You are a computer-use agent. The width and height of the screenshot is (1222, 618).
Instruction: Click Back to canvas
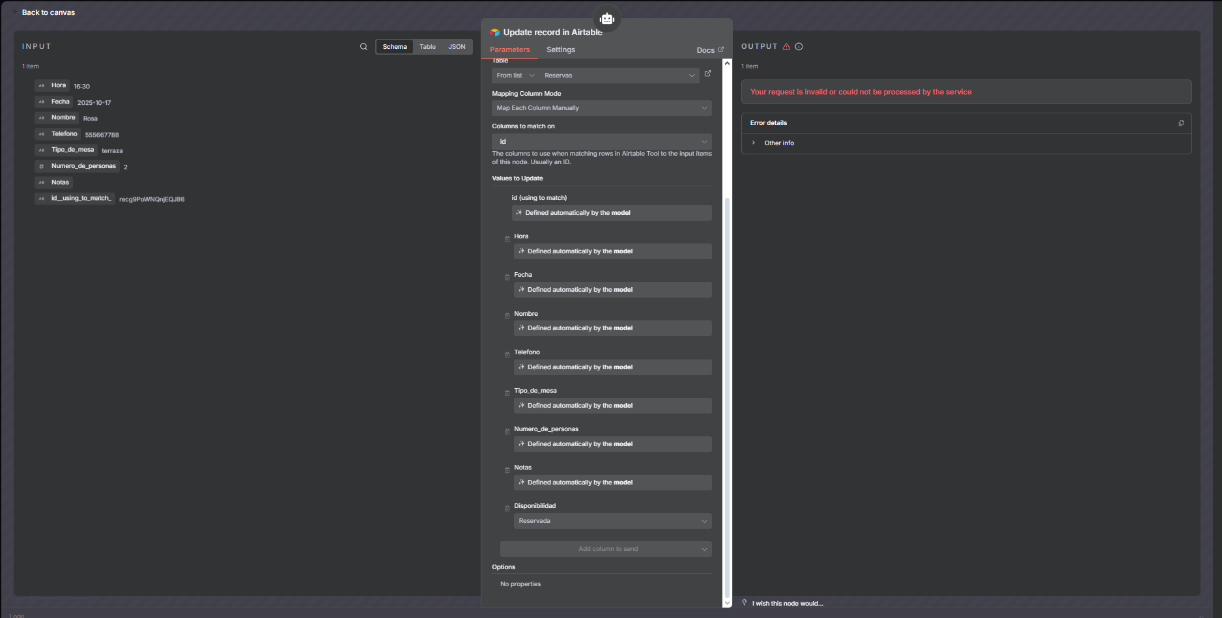pos(48,12)
